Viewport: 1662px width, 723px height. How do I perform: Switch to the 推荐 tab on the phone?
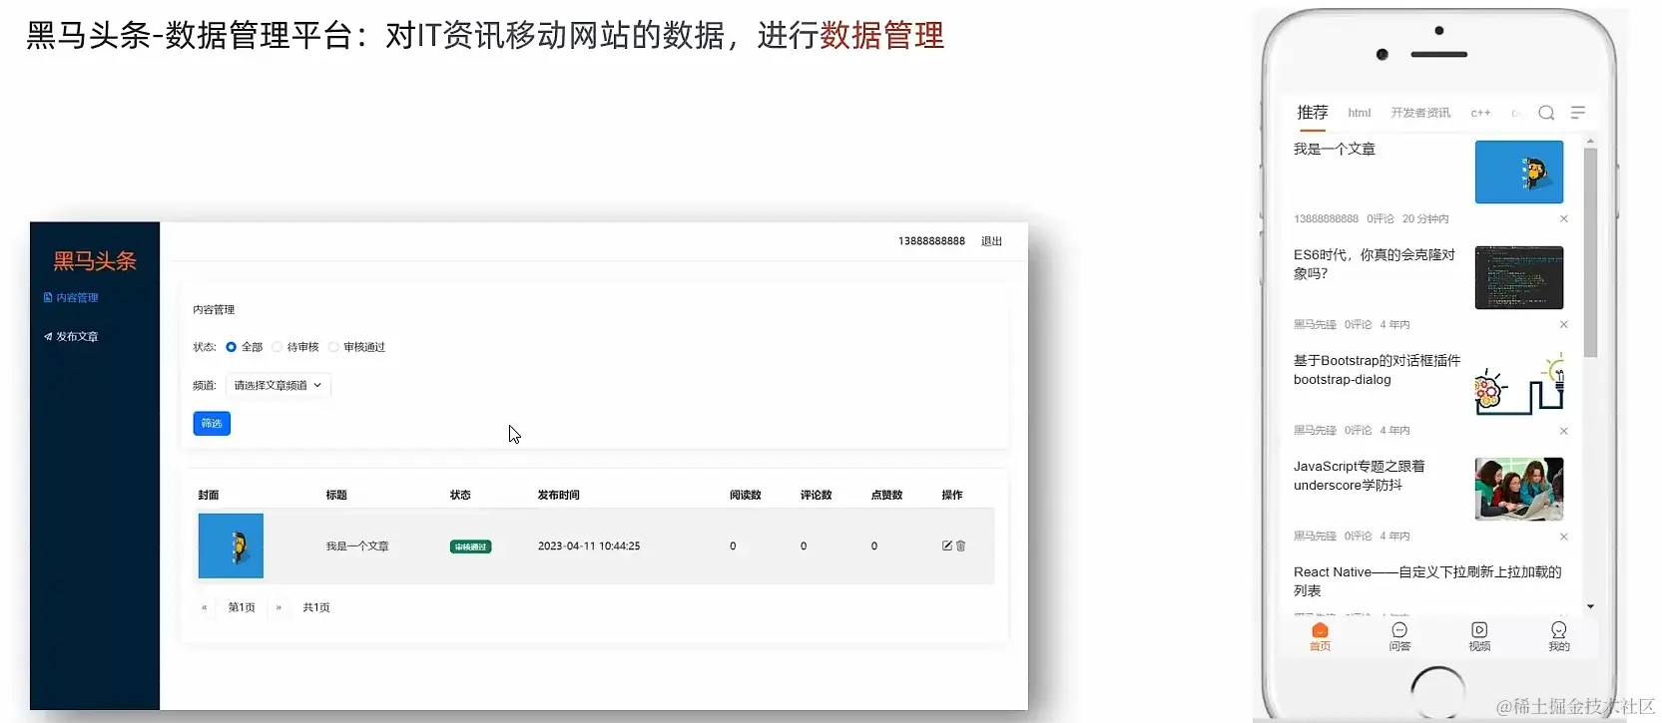point(1313,113)
